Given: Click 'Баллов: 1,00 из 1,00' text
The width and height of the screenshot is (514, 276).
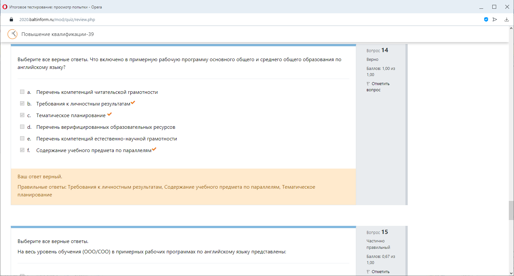Looking at the screenshot, I should coord(381,72).
